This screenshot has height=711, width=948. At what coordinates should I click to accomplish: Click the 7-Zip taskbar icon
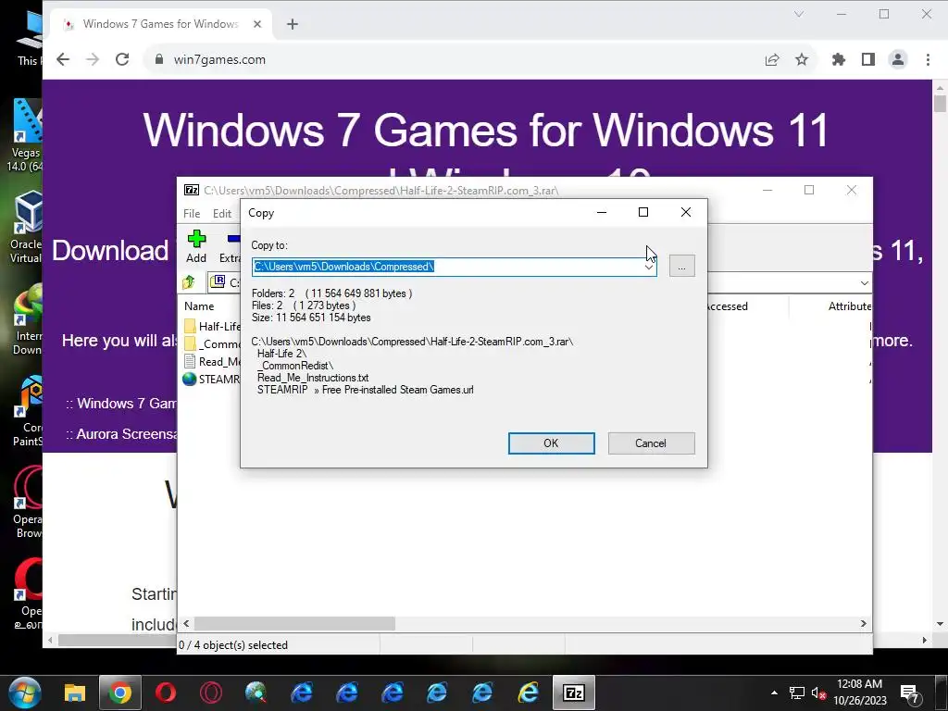(573, 692)
